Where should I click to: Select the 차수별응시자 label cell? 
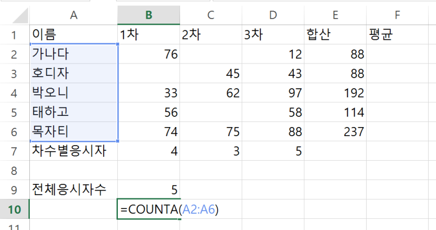73,151
